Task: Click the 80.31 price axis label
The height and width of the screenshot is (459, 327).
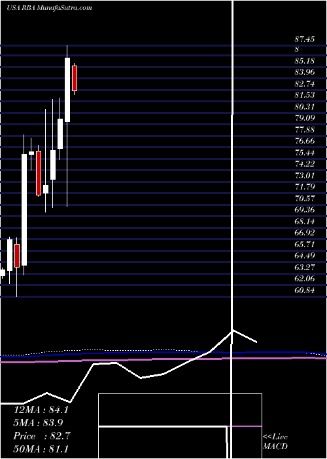Action: (305, 106)
